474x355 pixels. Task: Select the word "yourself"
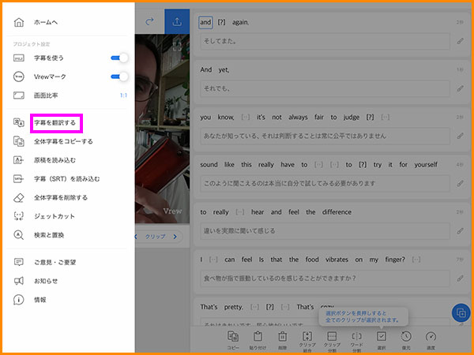click(426, 165)
